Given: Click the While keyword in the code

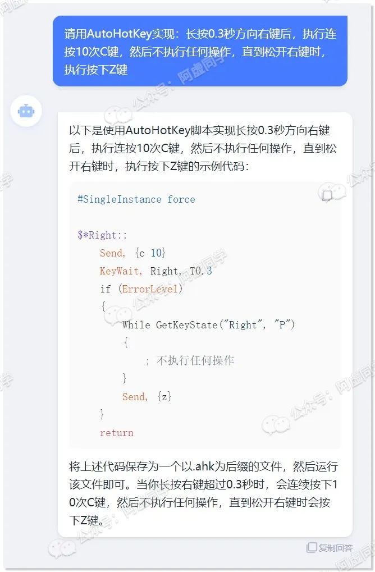Looking at the screenshot, I should point(136,324).
